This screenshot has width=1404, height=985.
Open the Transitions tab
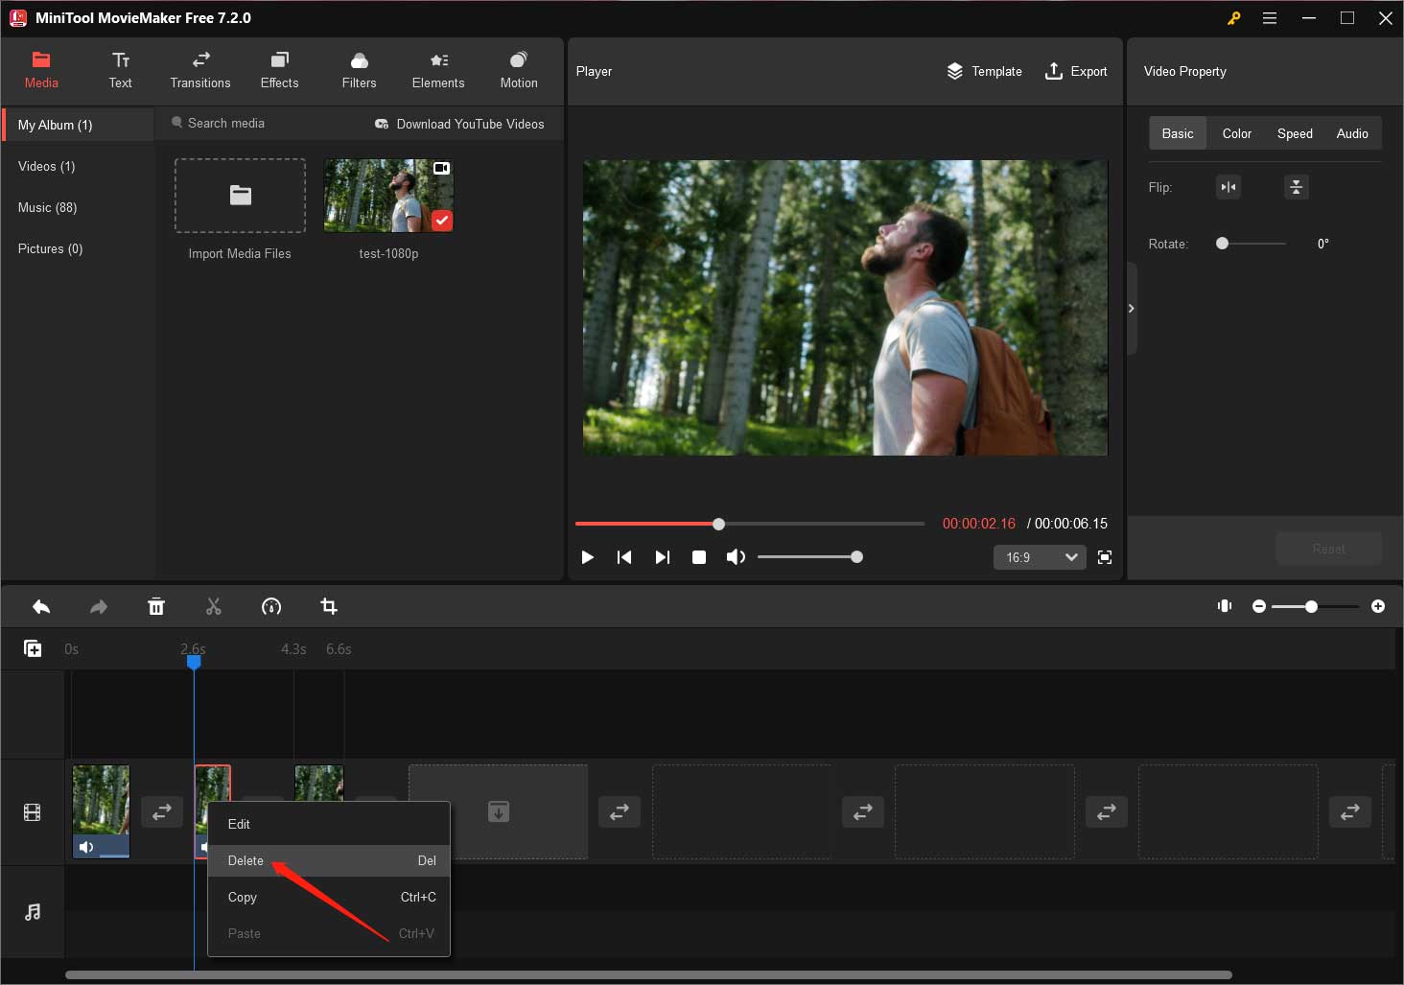pos(200,71)
